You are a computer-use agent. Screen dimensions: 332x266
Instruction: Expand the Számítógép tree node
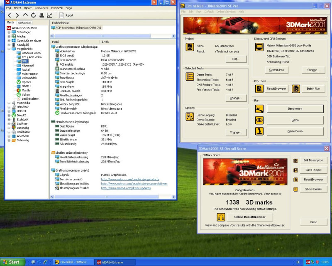[x=9, y=32]
